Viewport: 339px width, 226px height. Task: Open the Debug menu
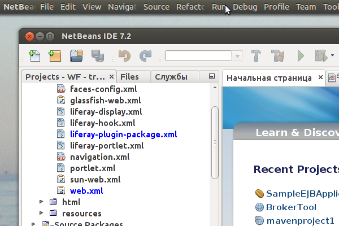pos(245,7)
